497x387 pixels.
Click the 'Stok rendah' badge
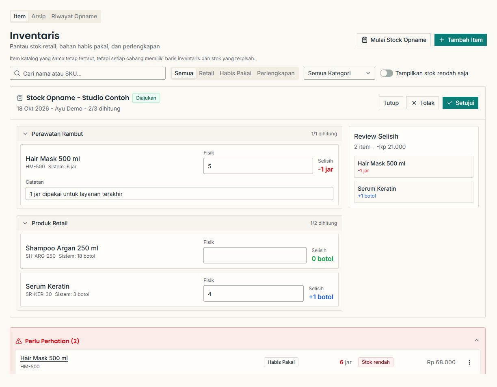(376, 362)
